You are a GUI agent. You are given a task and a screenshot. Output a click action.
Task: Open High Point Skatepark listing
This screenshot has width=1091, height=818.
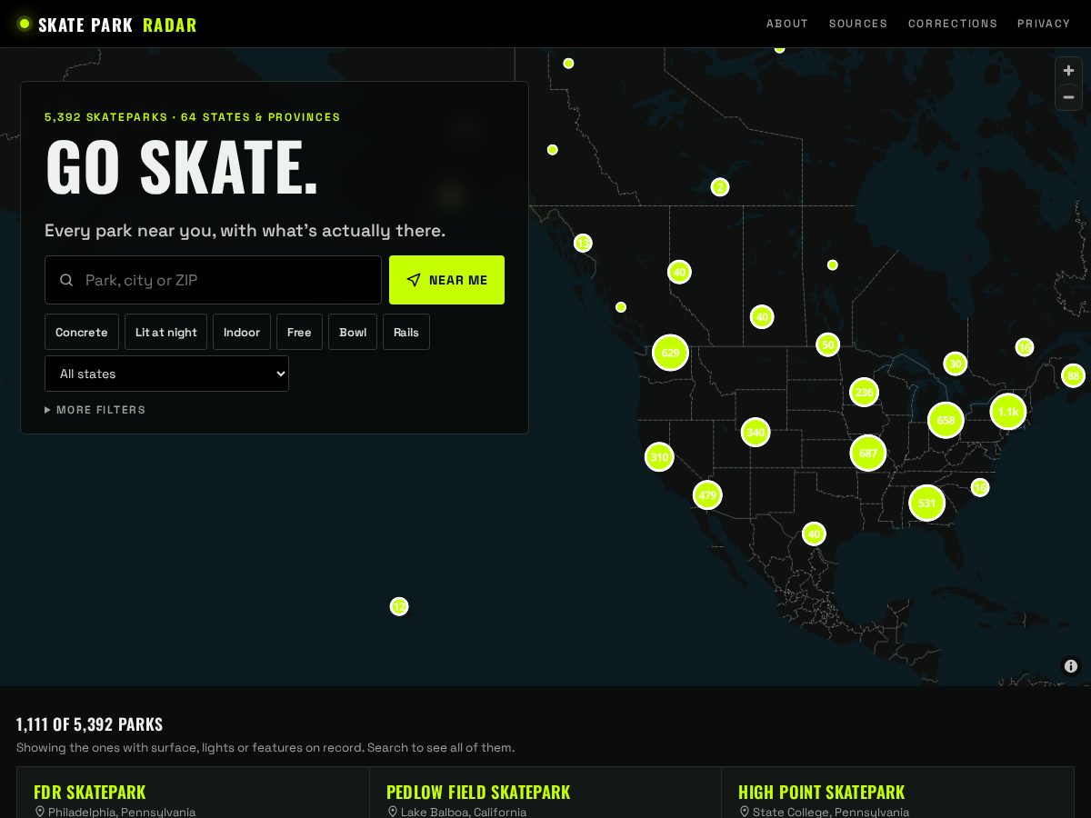point(822,792)
